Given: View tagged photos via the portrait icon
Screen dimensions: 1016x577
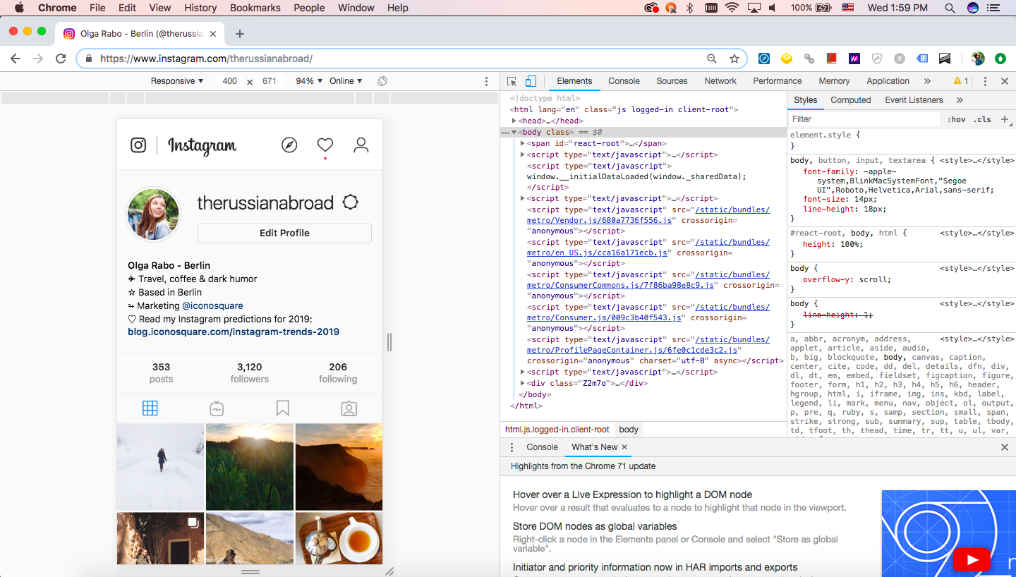Looking at the screenshot, I should coord(349,408).
